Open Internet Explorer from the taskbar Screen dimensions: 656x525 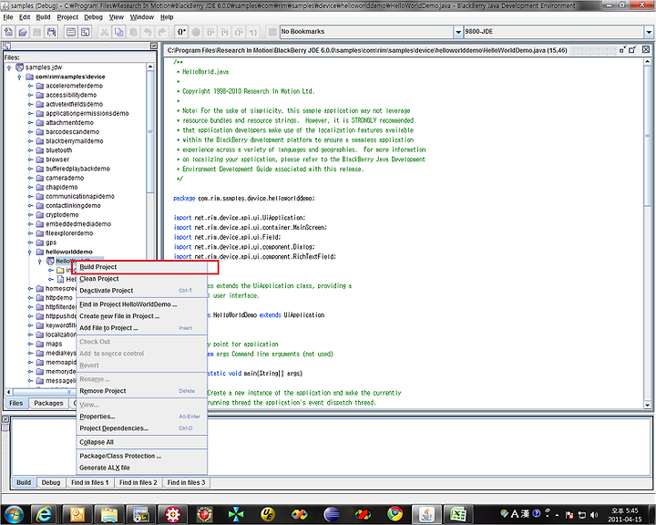(x=44, y=514)
